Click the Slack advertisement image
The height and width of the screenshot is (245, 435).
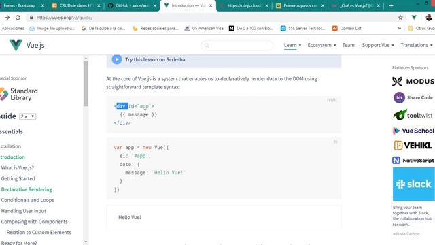click(x=414, y=184)
